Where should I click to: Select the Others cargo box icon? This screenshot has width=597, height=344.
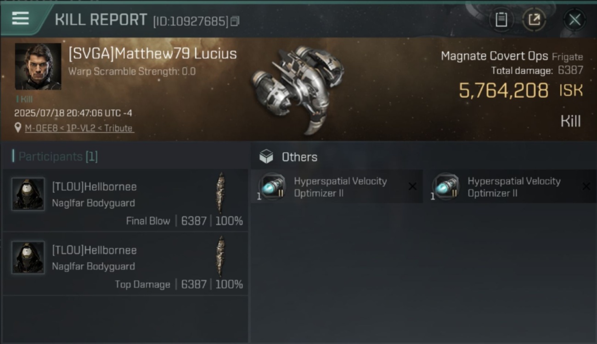pos(266,157)
